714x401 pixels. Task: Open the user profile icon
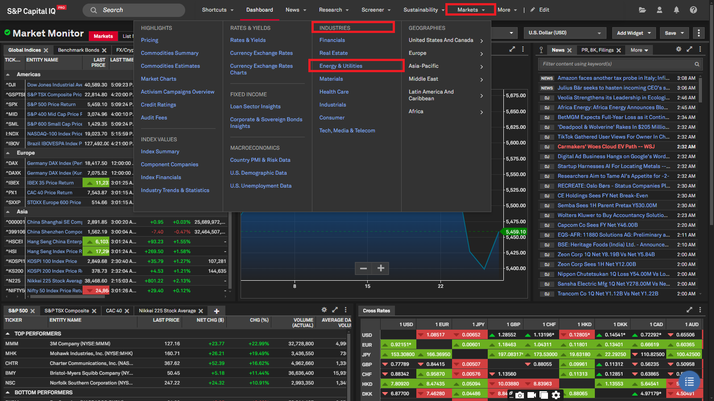(660, 10)
